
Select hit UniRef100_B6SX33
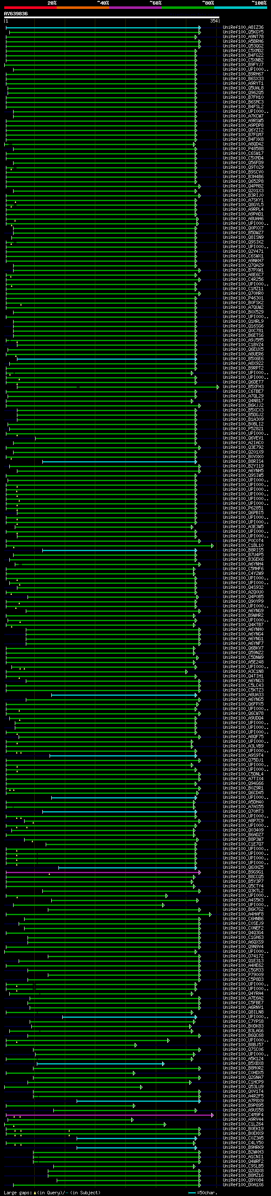243,78
